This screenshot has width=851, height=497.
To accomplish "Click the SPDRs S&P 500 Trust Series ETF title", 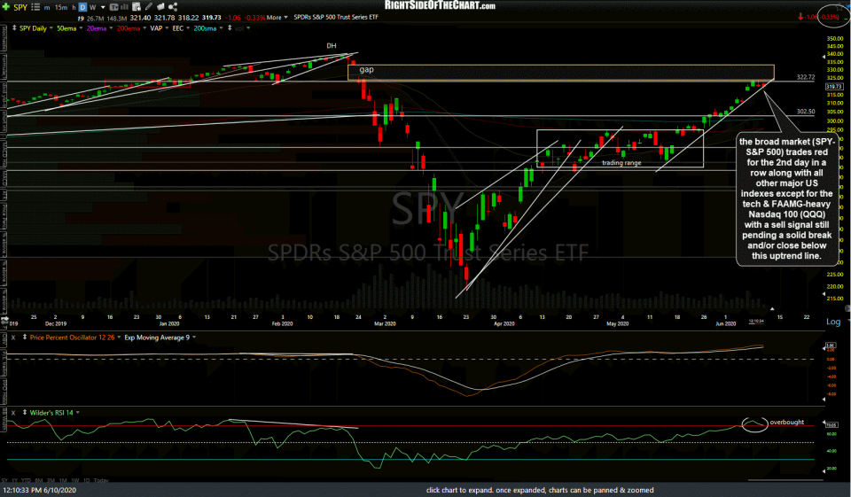I will (x=336, y=18).
